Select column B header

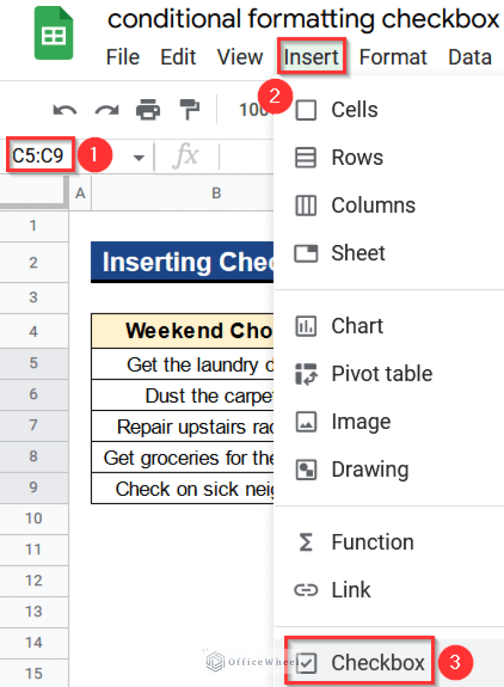216,193
